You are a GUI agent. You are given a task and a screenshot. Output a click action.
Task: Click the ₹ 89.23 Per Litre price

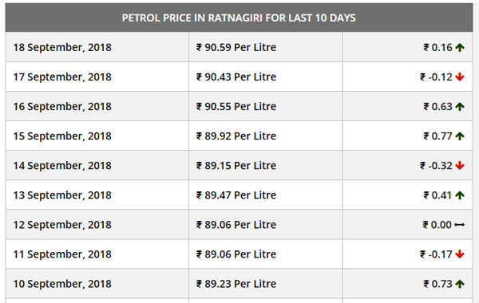236,284
